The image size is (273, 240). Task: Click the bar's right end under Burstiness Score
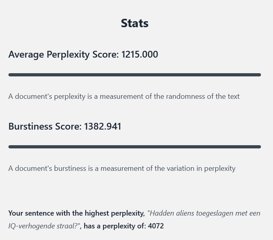[x=259, y=147]
